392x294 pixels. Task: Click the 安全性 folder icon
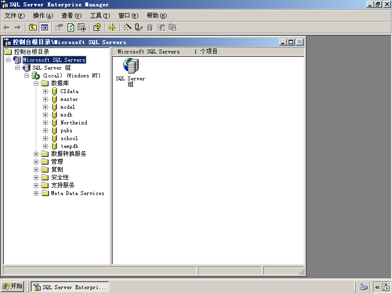pyautogui.click(x=45, y=177)
